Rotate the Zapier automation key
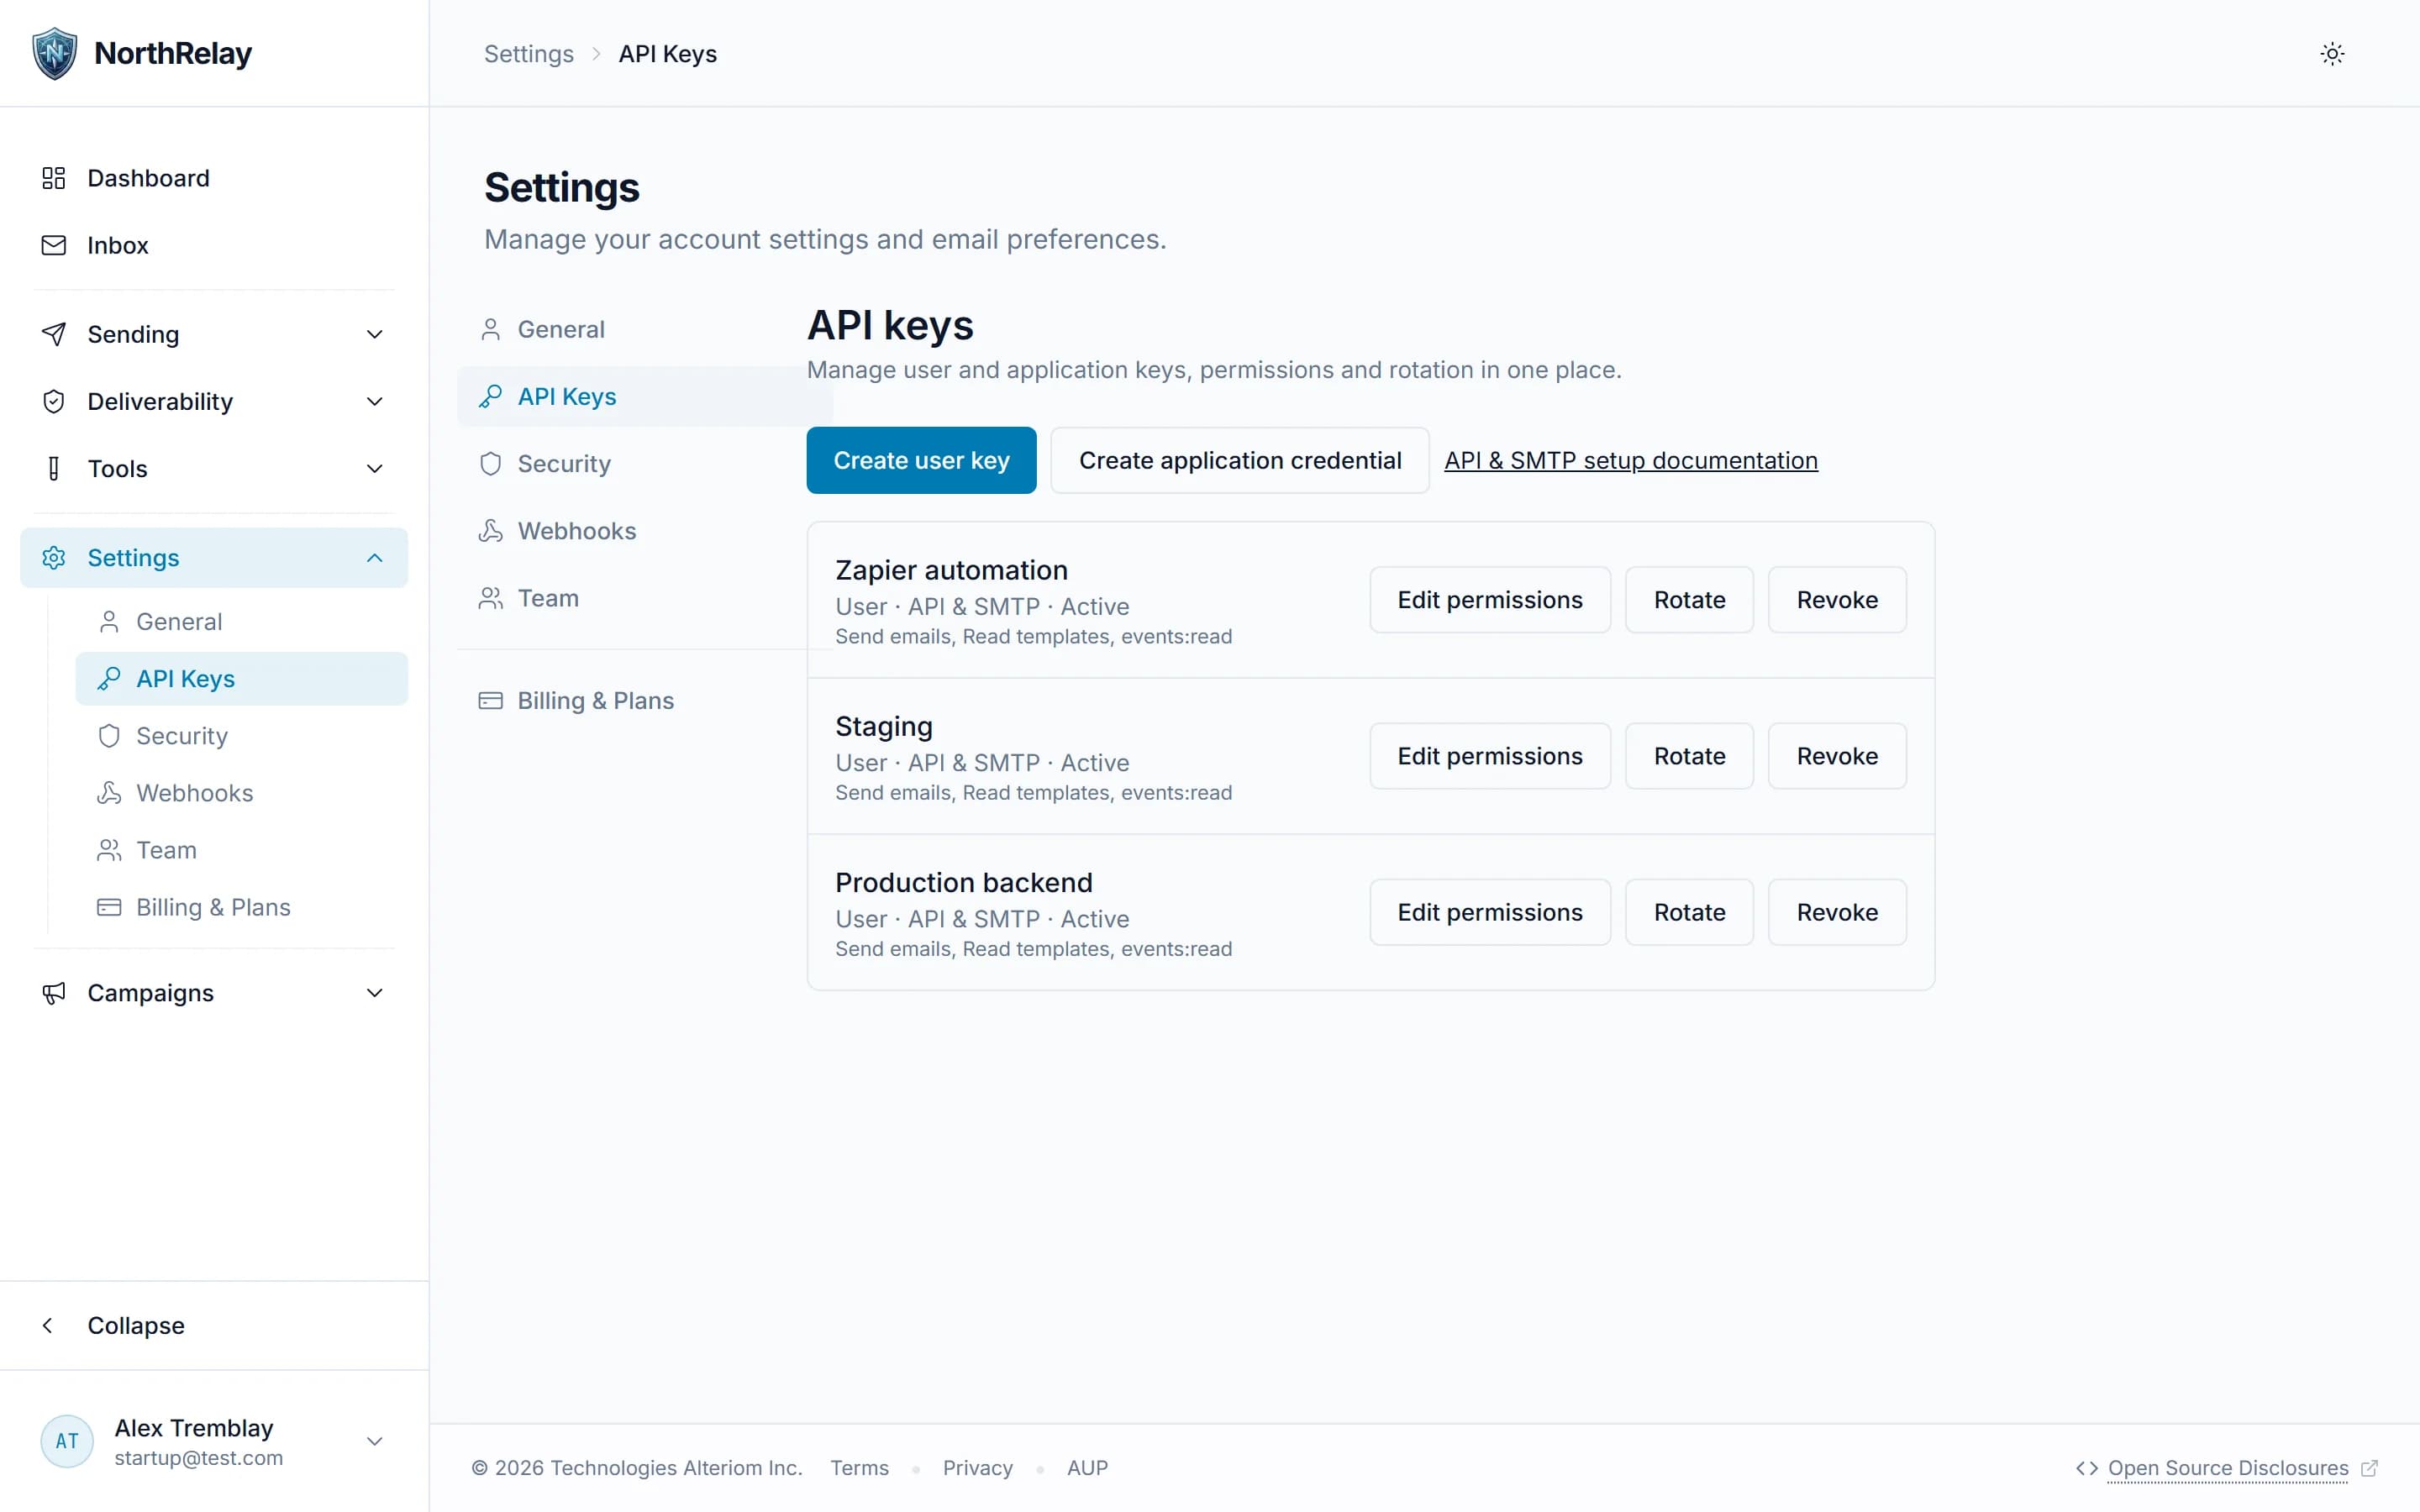The width and height of the screenshot is (2420, 1512). click(x=1689, y=600)
